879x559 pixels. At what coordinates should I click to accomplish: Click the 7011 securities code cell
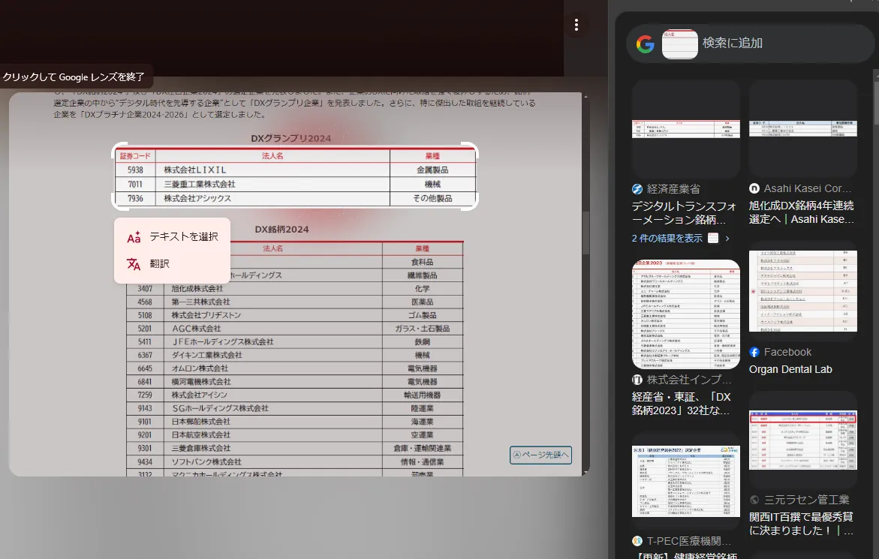135,185
